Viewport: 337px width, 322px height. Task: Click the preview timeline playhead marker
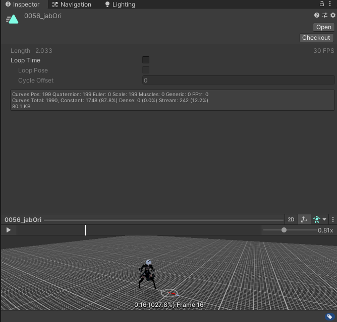85,230
